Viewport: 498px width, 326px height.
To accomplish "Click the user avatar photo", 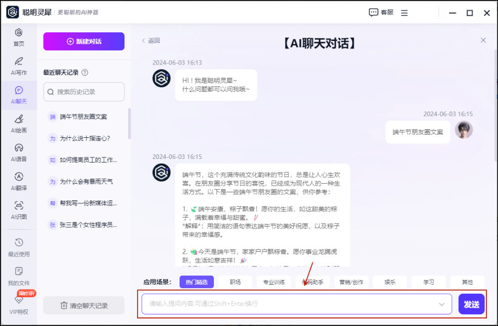I will [464, 130].
